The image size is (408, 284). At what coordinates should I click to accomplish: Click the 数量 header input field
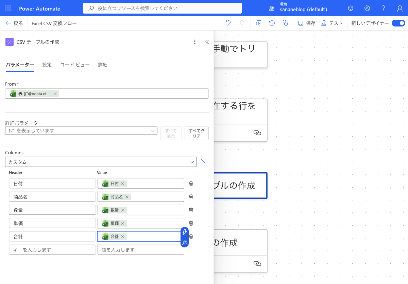pos(52,210)
